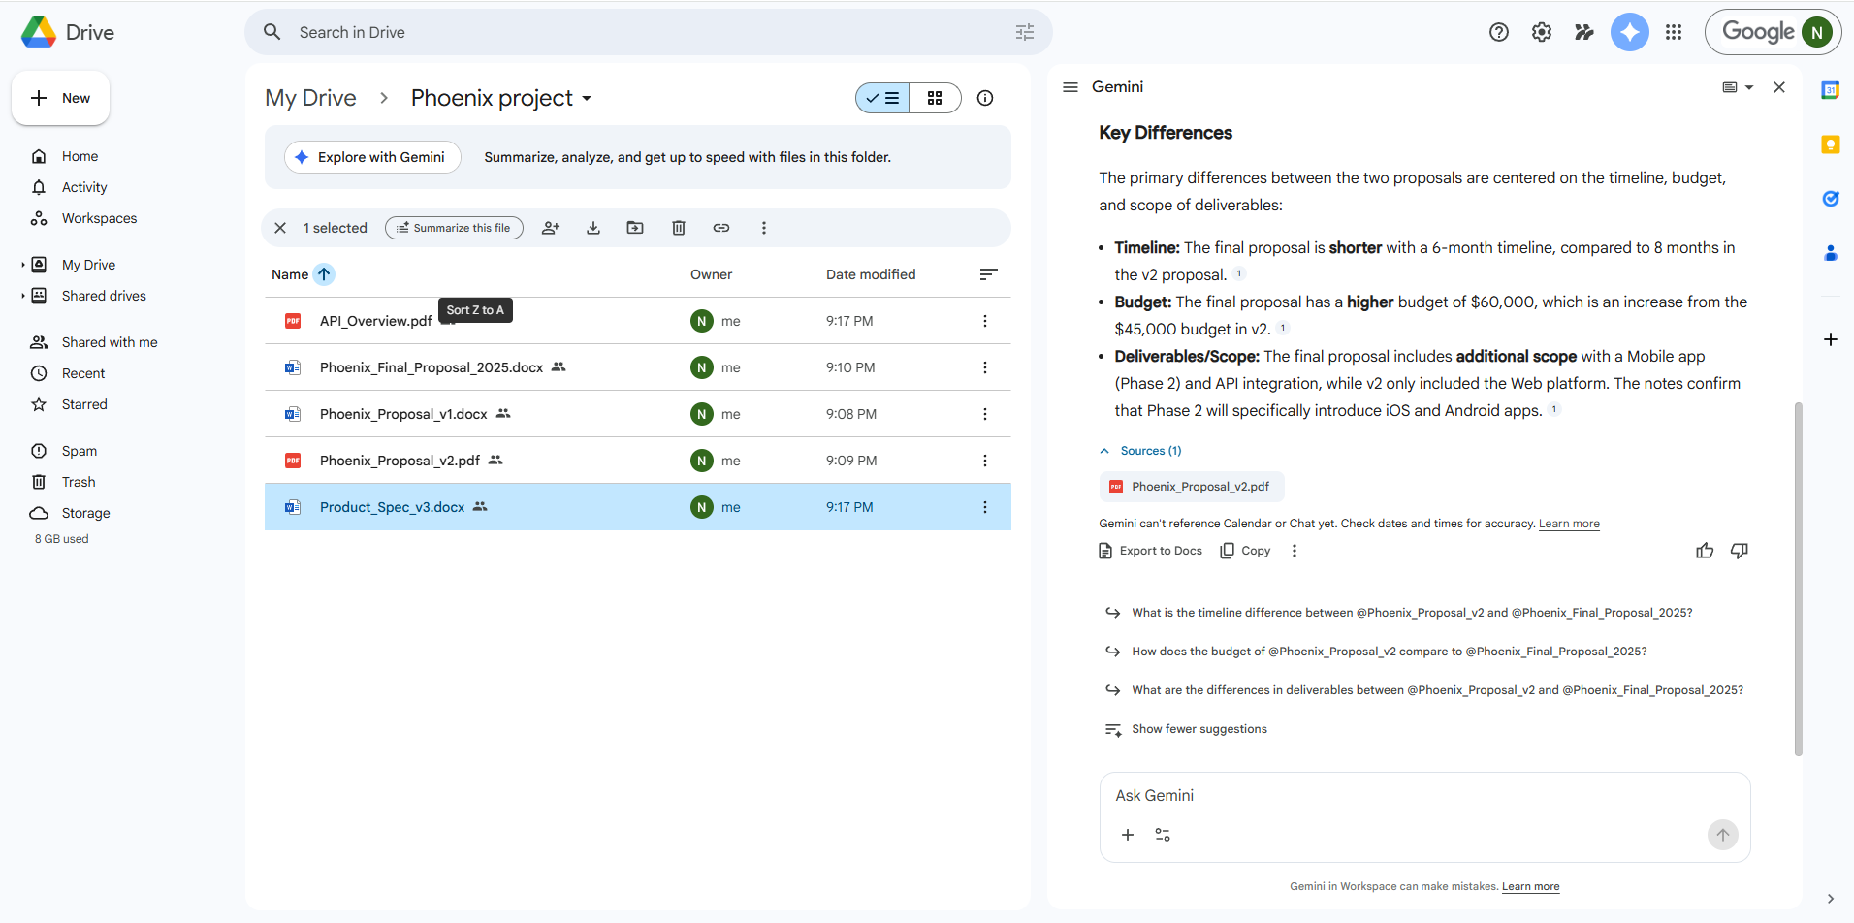Copy link for selected file

721,228
